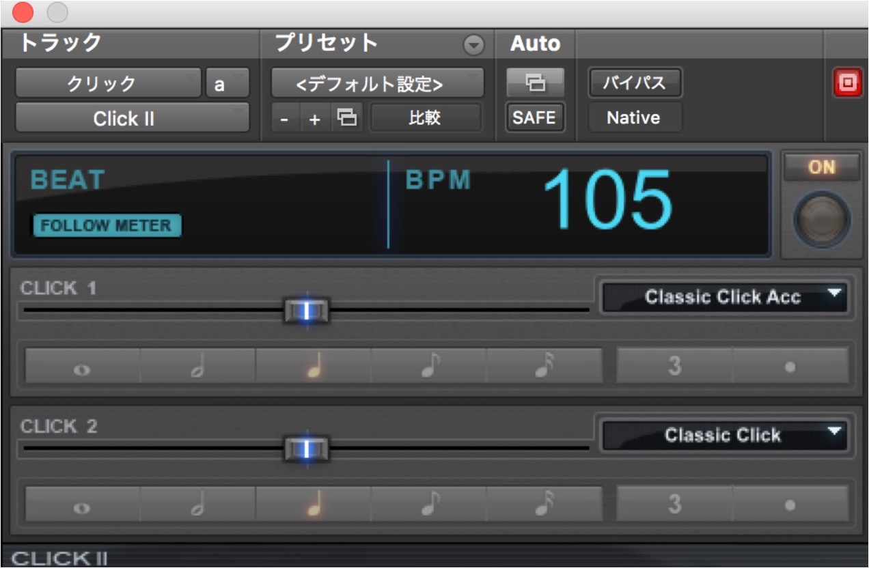Open the automation enable window icon under Auto
Image resolution: width=869 pixels, height=568 pixels.
[x=535, y=83]
